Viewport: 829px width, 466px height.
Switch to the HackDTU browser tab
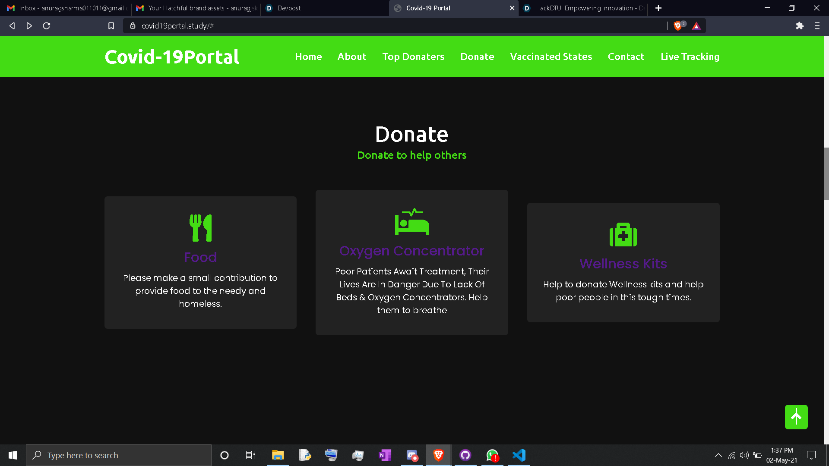coord(583,8)
